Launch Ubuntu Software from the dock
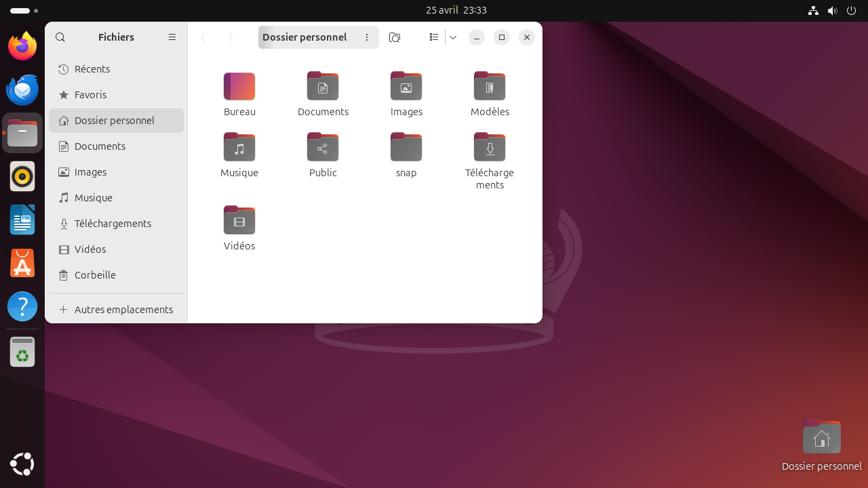This screenshot has height=488, width=868. tap(22, 263)
